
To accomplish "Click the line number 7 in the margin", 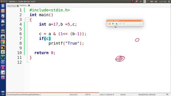I will pyautogui.click(x=21, y=38).
